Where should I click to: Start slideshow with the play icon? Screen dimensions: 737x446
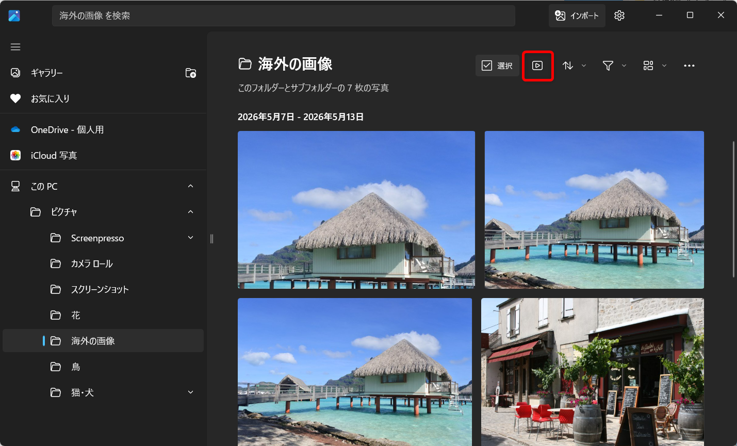(x=537, y=65)
